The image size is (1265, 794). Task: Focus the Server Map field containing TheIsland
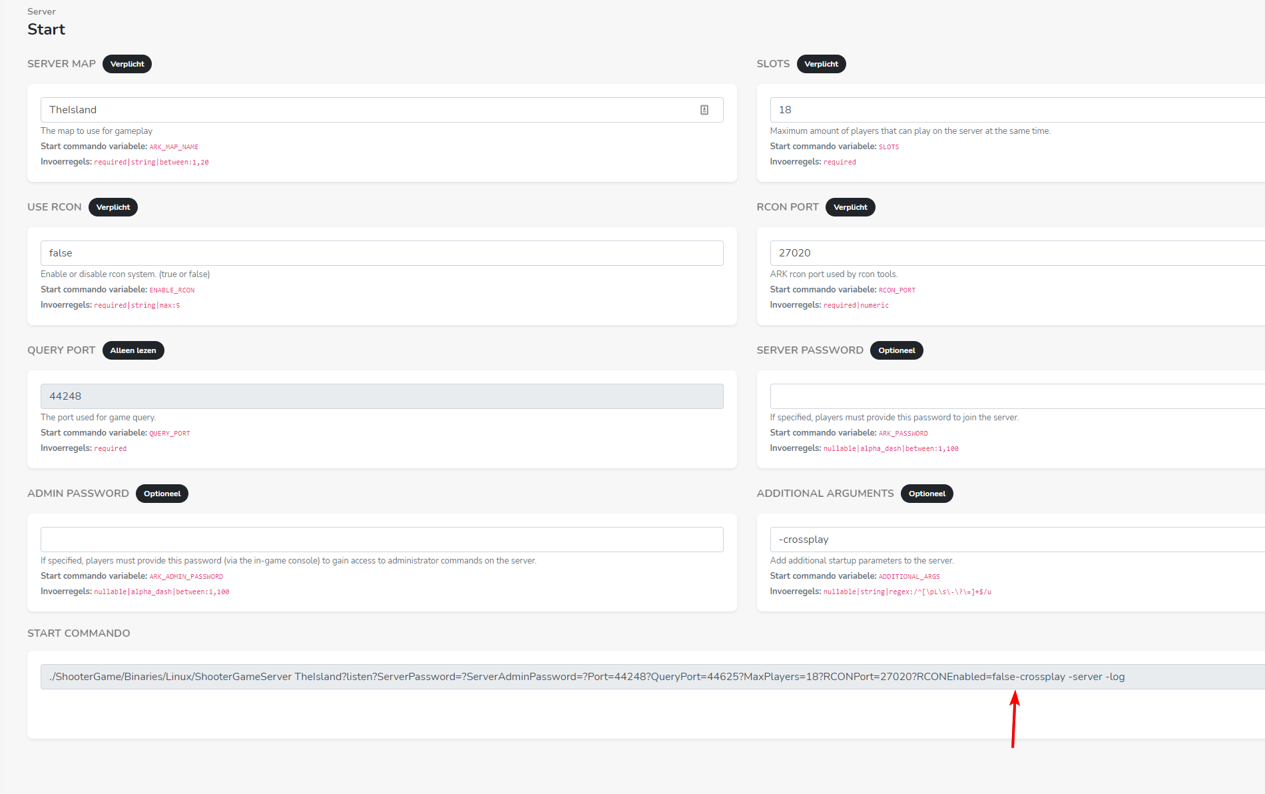coord(366,110)
